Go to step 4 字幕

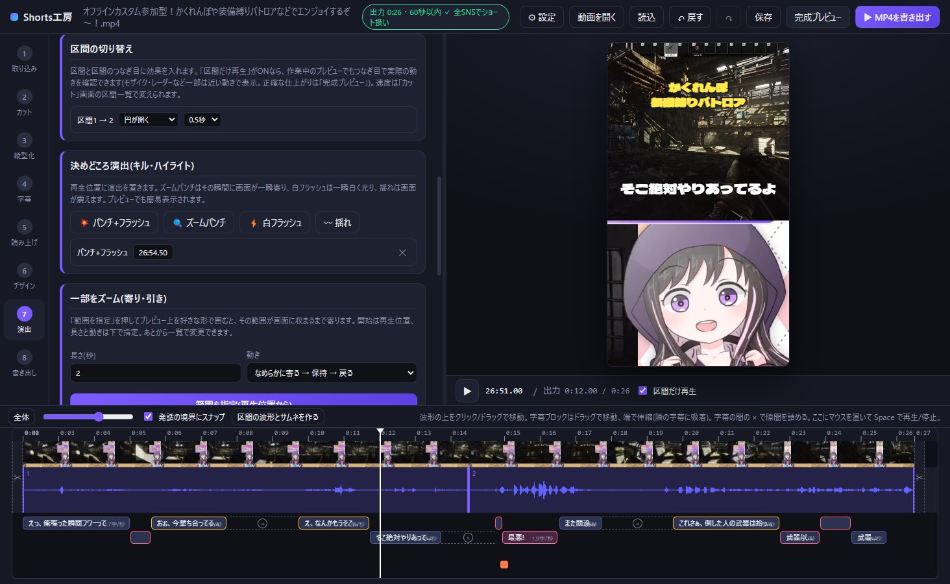click(x=24, y=190)
